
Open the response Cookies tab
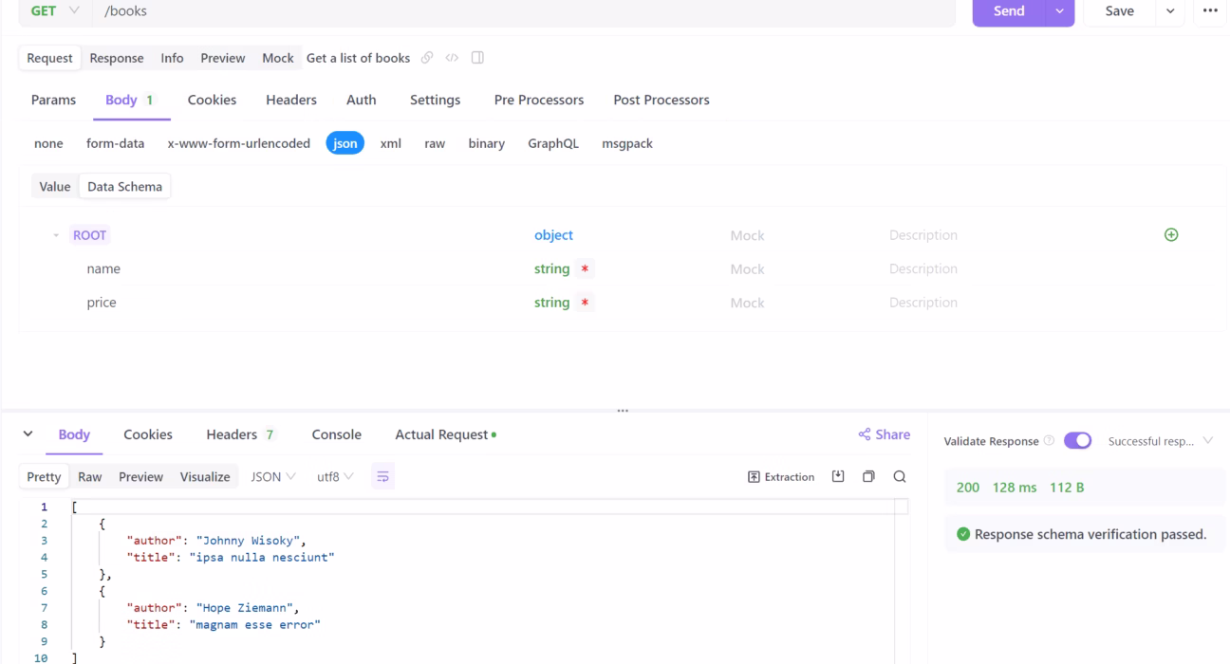(147, 434)
